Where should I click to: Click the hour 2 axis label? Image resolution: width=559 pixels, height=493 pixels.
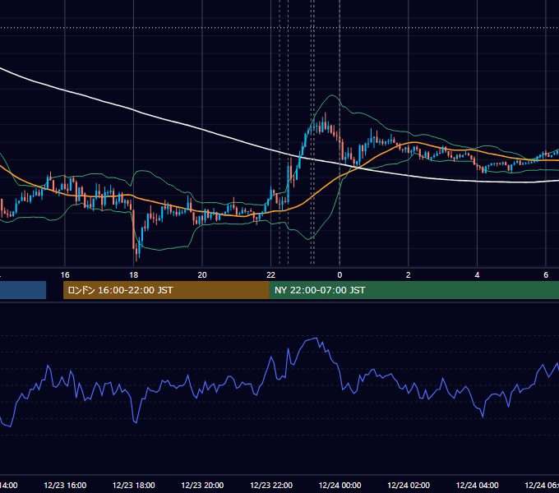(x=409, y=275)
